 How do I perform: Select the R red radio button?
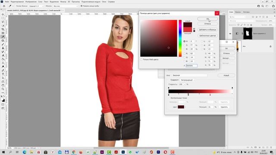point(184,53)
